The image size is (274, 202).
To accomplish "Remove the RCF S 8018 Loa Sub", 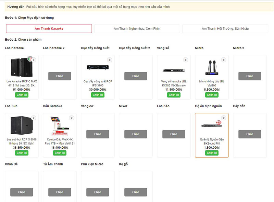I will 34,118.
